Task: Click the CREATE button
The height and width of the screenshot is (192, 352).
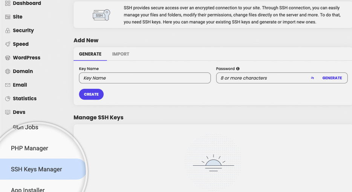Action: (91, 94)
